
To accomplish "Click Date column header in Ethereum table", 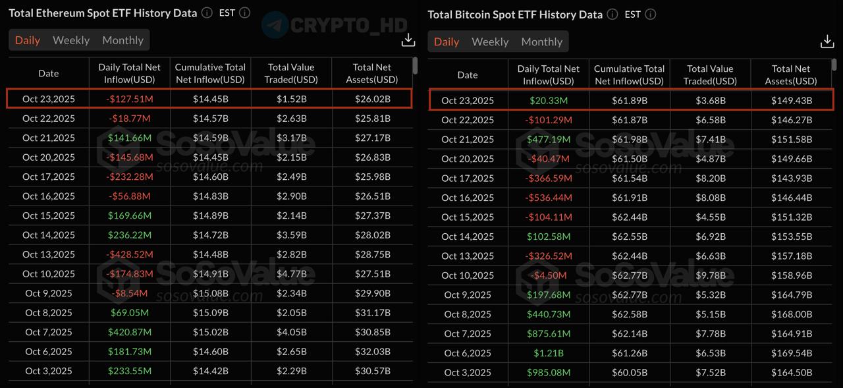I will click(x=49, y=73).
